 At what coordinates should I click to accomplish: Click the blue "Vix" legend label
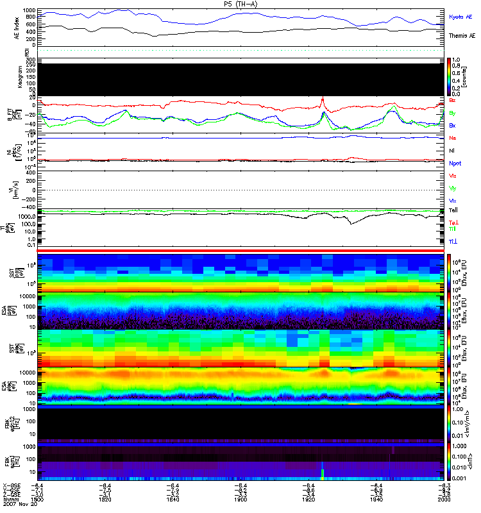[x=453, y=201]
